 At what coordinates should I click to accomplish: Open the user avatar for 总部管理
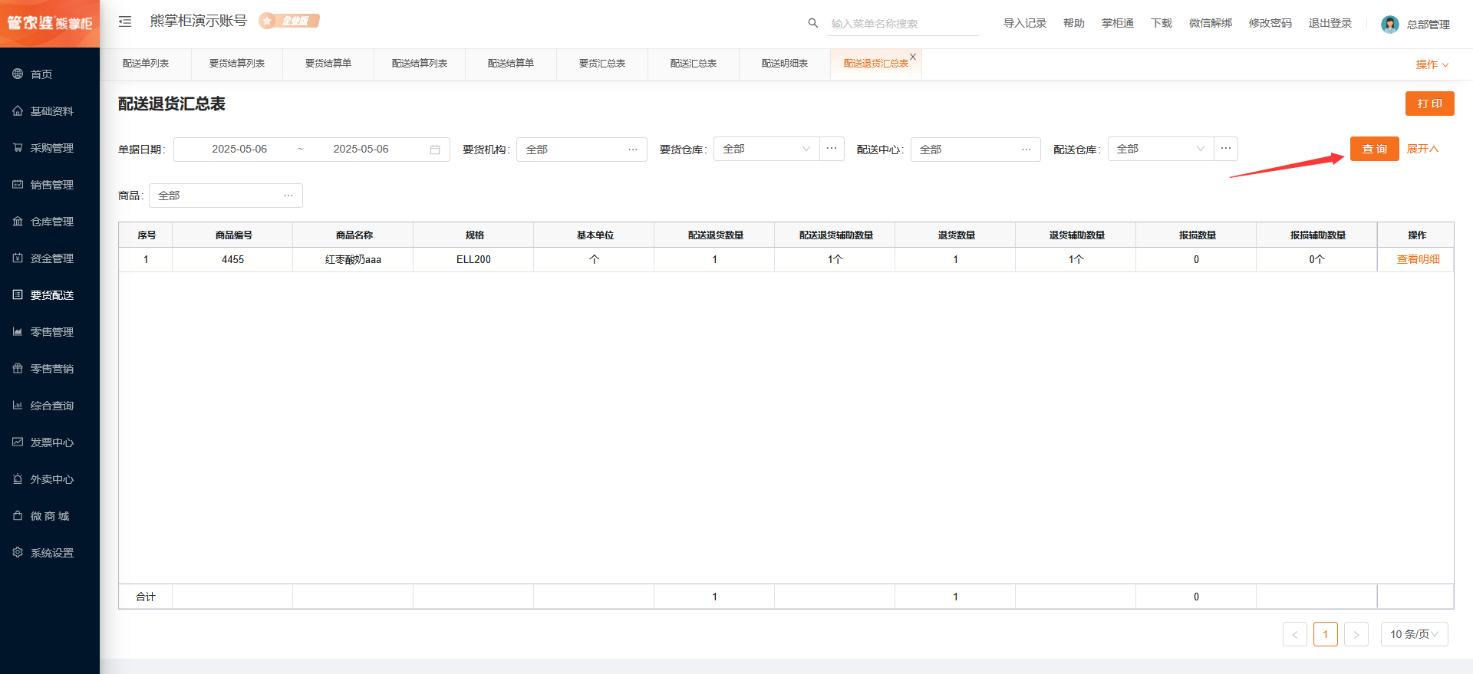[x=1390, y=25]
